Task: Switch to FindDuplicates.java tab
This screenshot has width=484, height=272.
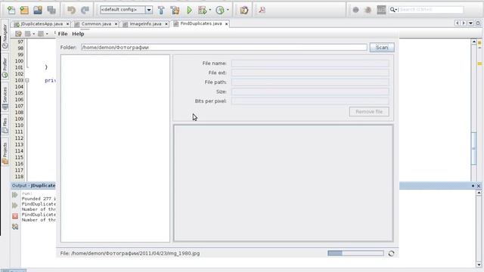Action: (x=201, y=23)
